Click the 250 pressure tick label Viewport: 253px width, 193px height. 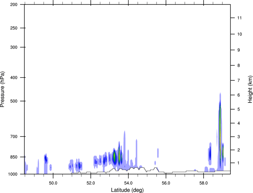(14, 28)
